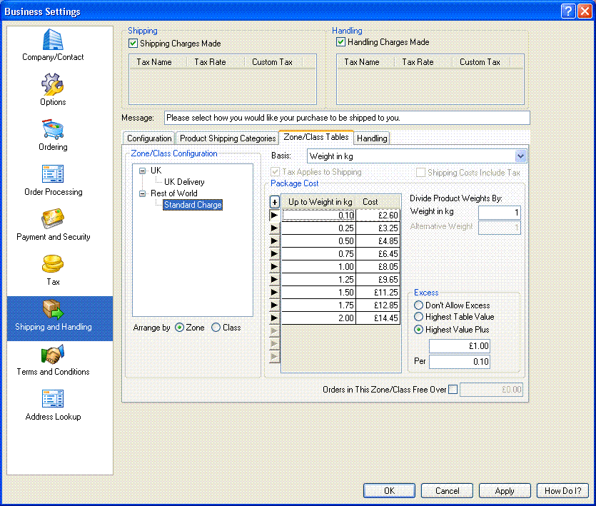Uncheck Shipping Charges Made checkbox

click(x=133, y=43)
